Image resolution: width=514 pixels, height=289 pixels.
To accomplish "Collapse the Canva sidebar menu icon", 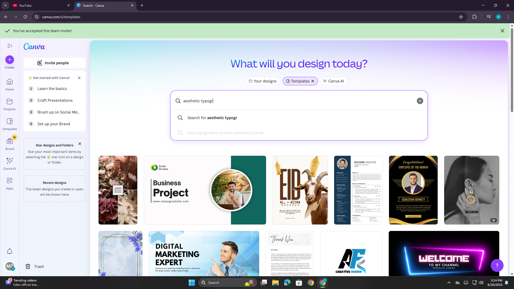I will click(x=10, y=46).
